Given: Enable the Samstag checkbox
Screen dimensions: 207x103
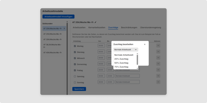Looking at the screenshot, I should [75, 76].
